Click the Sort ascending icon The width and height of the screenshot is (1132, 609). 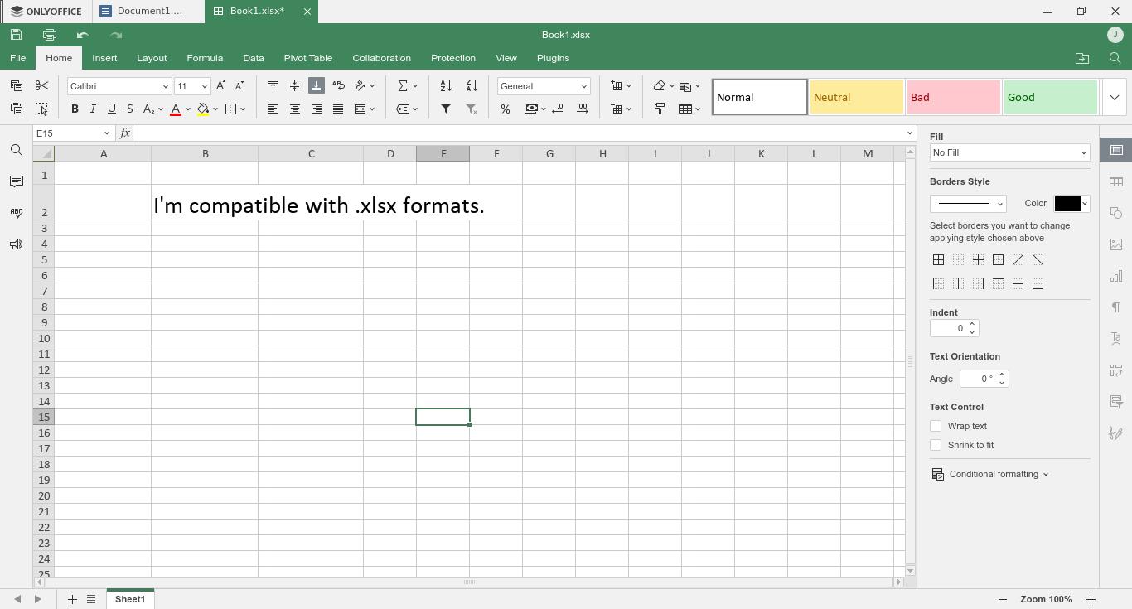tap(446, 85)
